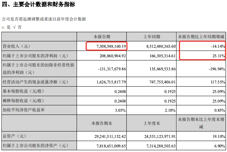This screenshot has height=152, width=227.
Task: Select 0.2408 in 基本每股收益 row
Action: point(120,92)
